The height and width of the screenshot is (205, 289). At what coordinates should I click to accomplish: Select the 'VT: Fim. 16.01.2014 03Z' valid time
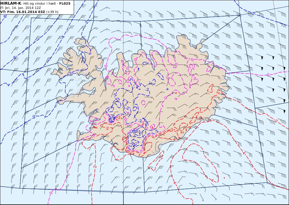[x=23, y=12]
